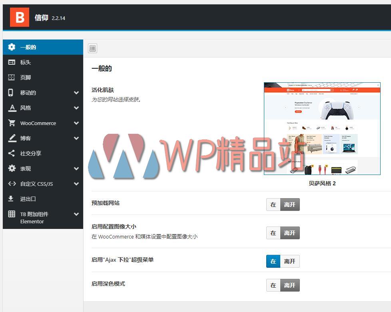Click the panel collapse icon above 一般的 heading
The height and width of the screenshot is (312, 391).
pyautogui.click(x=92, y=48)
